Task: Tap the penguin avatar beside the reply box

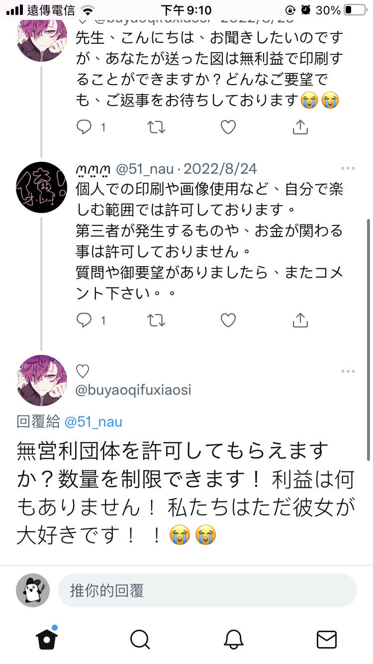Action: 33,590
